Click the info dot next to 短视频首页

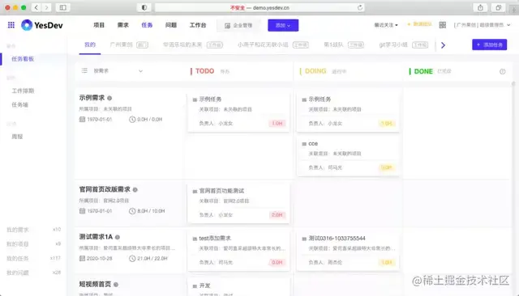(116, 285)
